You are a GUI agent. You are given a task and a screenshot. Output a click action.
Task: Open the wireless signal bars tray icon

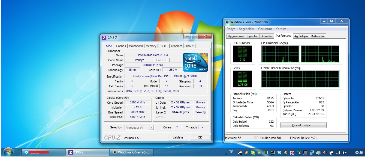338,153
